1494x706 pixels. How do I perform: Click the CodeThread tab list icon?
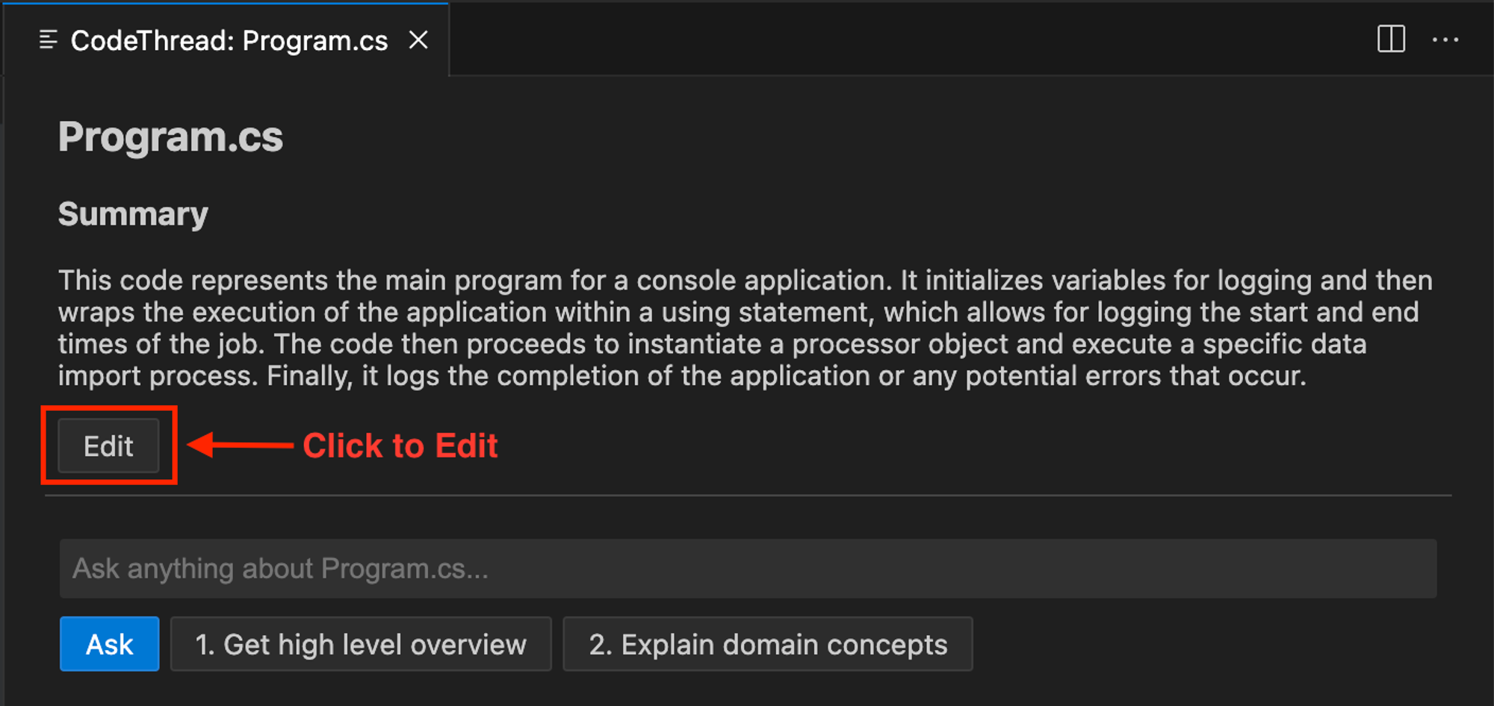pos(48,40)
